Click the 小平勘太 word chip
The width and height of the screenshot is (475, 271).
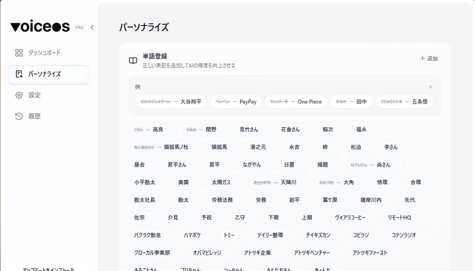click(149, 182)
